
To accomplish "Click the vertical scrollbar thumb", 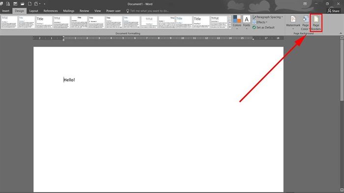I will tap(342, 71).
